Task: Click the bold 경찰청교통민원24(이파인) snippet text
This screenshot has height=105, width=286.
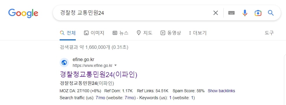Action: tap(87, 83)
